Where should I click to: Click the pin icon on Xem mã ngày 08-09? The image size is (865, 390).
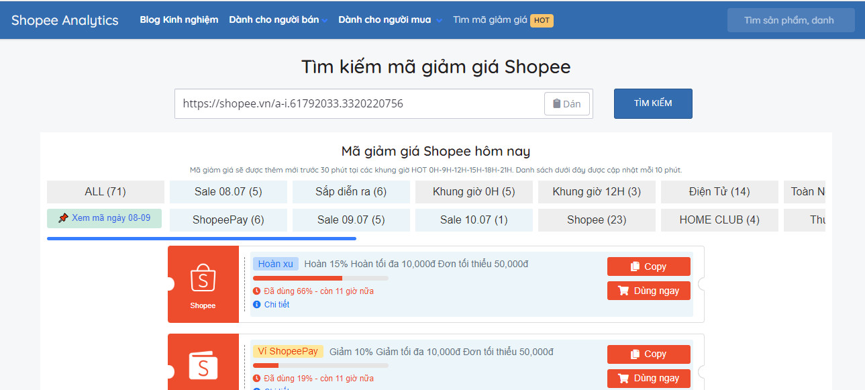tap(63, 218)
